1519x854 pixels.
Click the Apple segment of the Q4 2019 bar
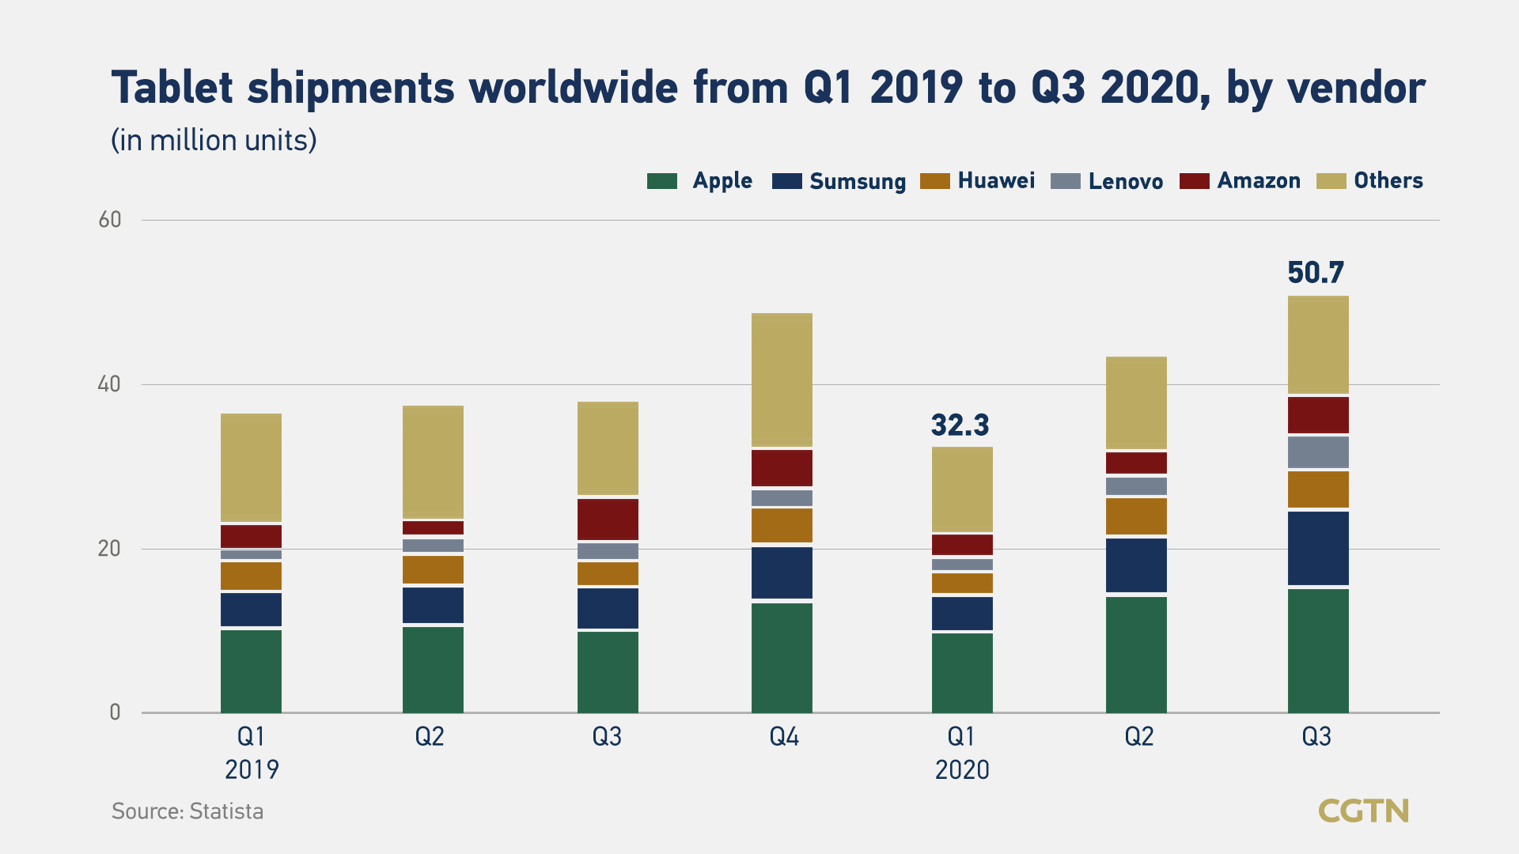(782, 658)
